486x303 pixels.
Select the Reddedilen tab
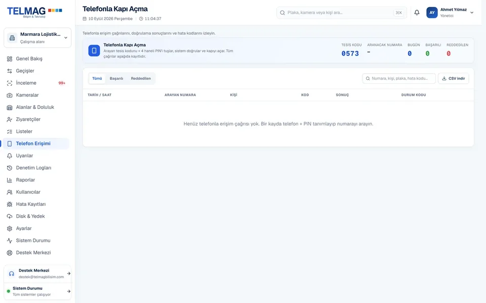[x=141, y=79]
